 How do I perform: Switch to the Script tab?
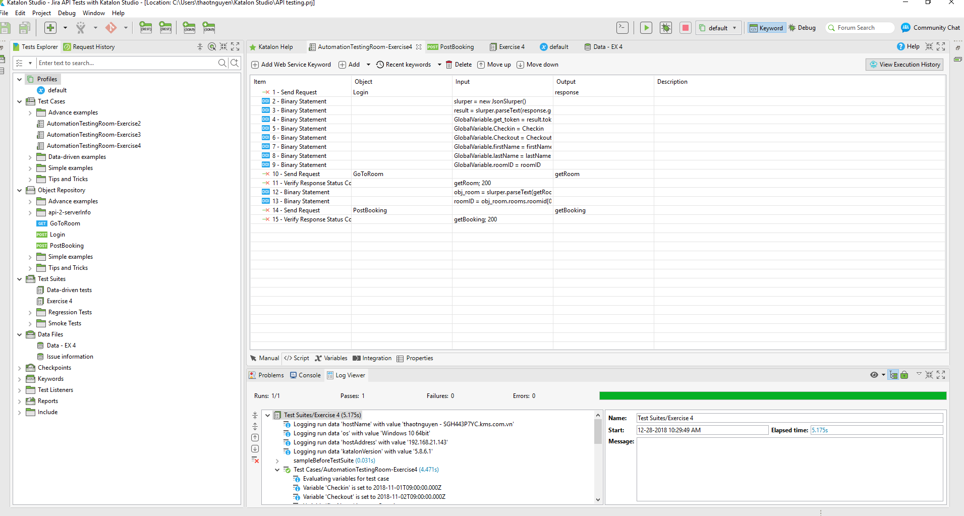pyautogui.click(x=297, y=358)
